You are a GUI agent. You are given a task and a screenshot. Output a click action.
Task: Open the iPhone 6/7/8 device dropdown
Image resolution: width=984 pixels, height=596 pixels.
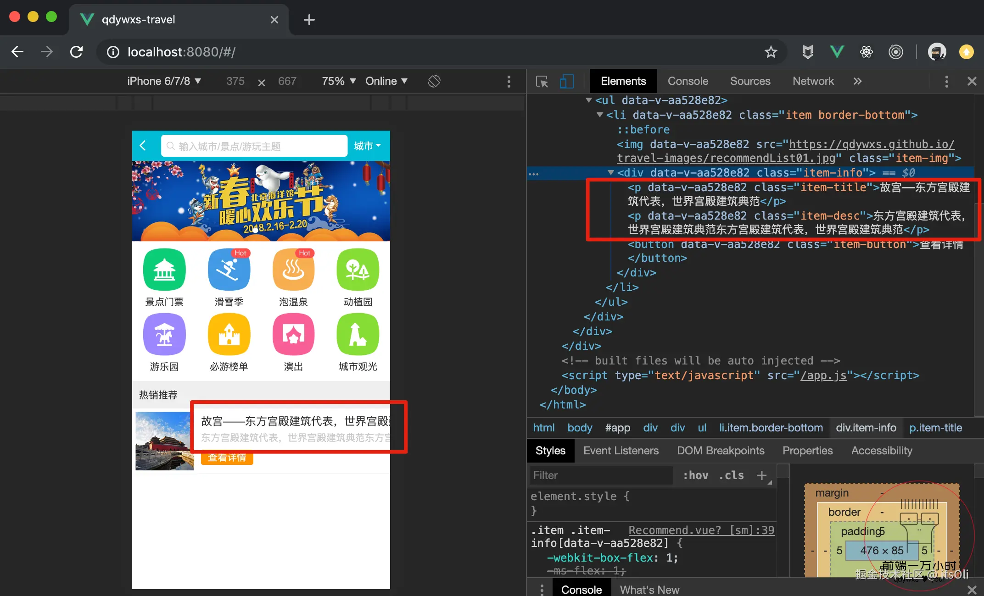164,81
